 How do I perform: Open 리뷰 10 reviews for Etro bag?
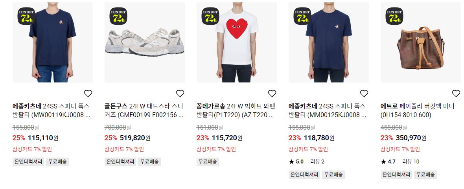[411, 162]
